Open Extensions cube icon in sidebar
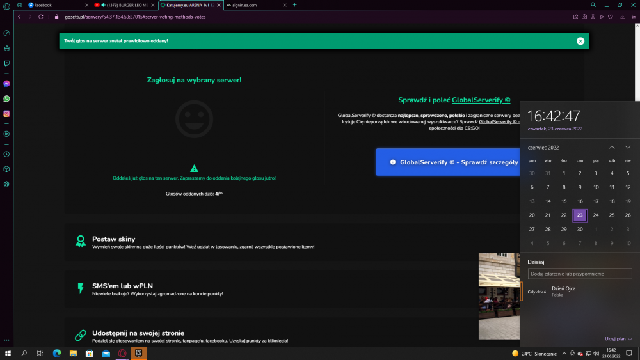Image resolution: width=640 pixels, height=360 pixels. (x=6, y=169)
